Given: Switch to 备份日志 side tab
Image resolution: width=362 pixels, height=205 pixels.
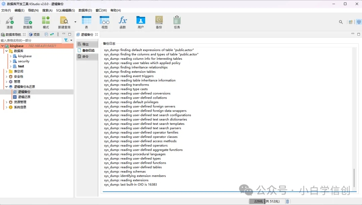Looking at the screenshot, I should [87, 50].
